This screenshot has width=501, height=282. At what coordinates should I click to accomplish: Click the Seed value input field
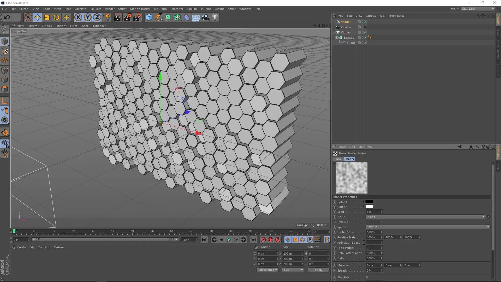pyautogui.click(x=373, y=212)
